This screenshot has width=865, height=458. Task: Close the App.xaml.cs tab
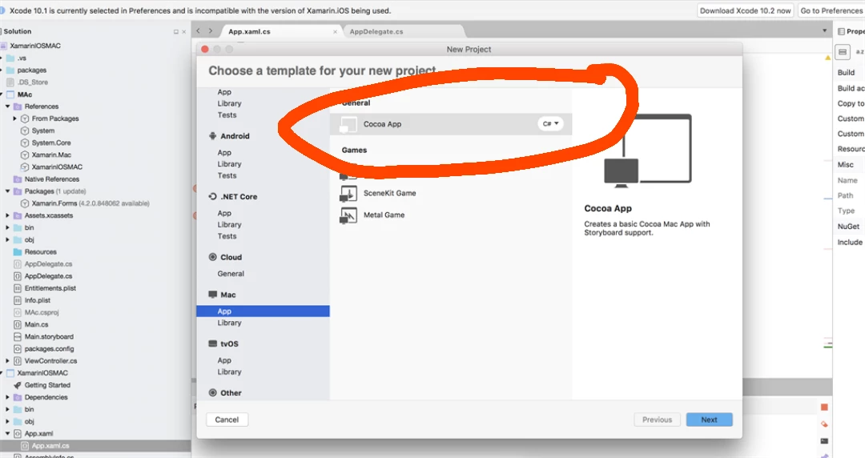(335, 32)
